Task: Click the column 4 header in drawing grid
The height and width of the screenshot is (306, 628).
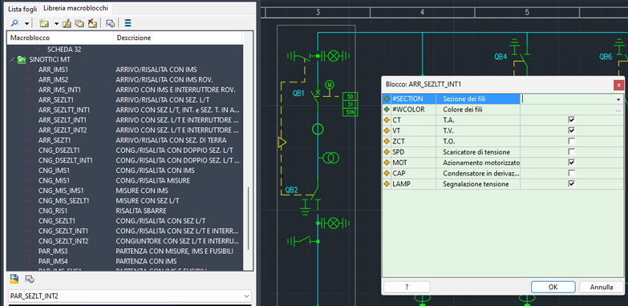Action: pos(422,12)
